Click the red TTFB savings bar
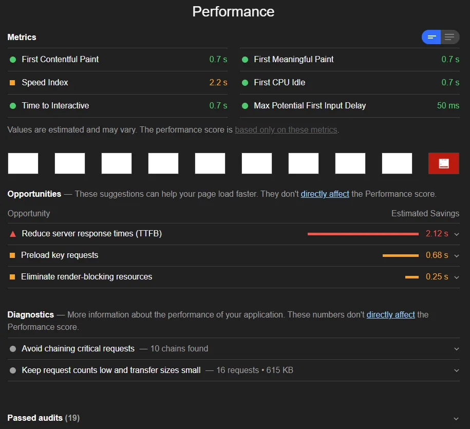The height and width of the screenshot is (429, 470). pos(363,234)
